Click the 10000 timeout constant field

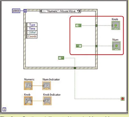coord(16,11)
